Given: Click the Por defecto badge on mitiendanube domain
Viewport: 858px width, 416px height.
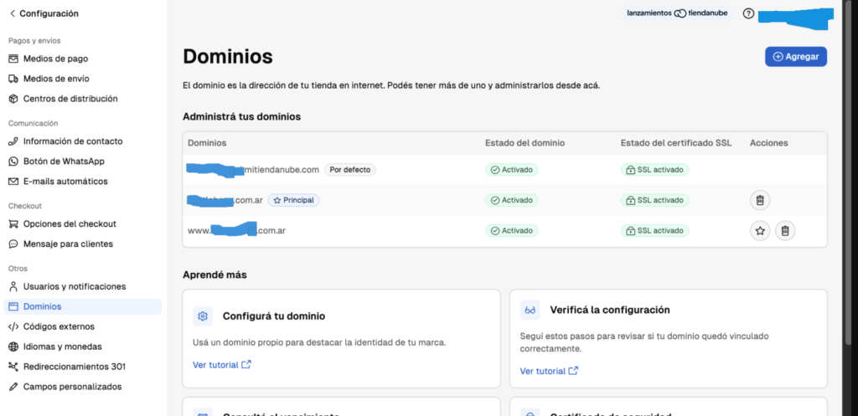Looking at the screenshot, I should coord(349,170).
